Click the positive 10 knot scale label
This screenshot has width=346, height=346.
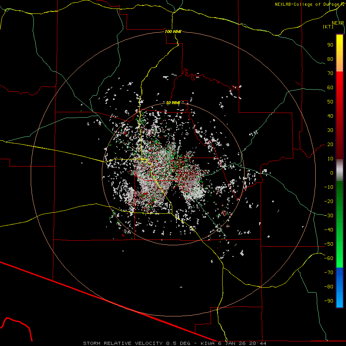pos(330,159)
